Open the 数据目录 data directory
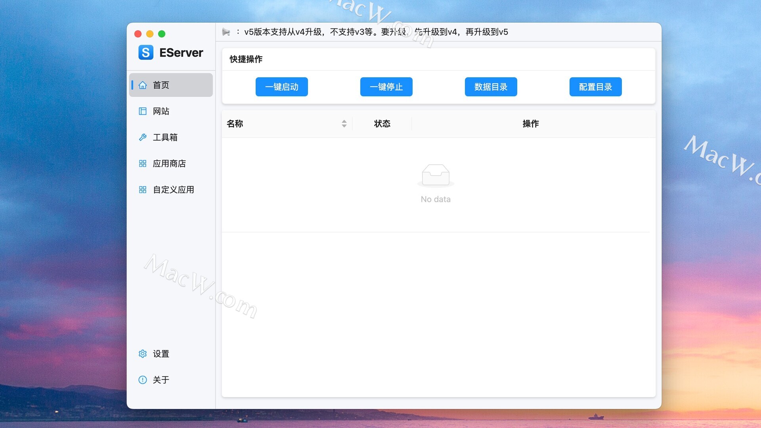 click(x=491, y=87)
